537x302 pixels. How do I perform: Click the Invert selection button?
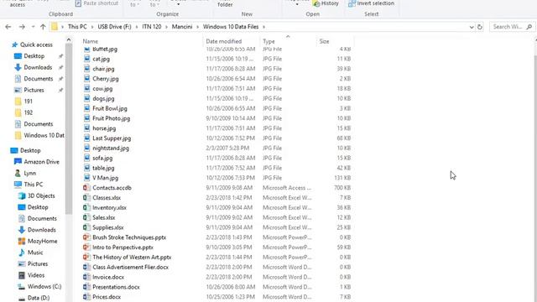tap(371, 3)
